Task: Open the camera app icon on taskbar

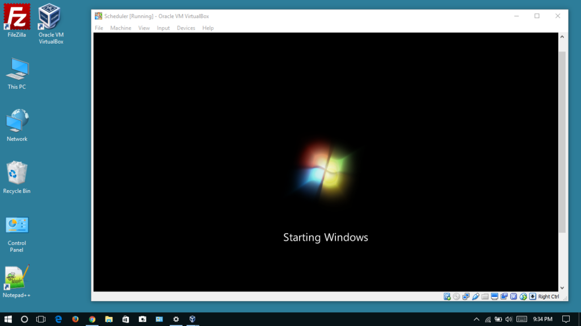Action: (x=142, y=319)
